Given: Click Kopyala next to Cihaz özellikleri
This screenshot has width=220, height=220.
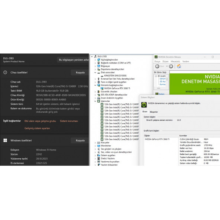Looking at the screenshot, I should coord(80,72).
